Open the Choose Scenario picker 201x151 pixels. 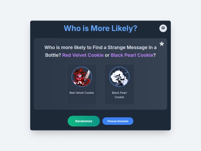[118, 121]
